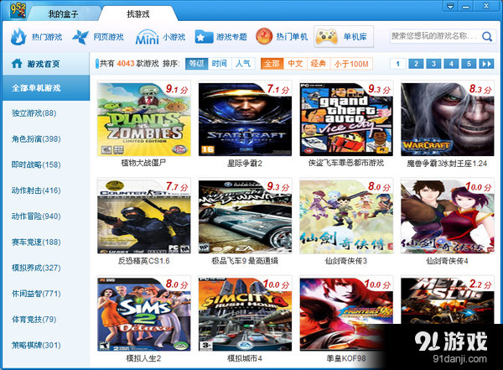Open Need for Speed Most Wanted cover
The image size is (503, 370).
pos(245,216)
